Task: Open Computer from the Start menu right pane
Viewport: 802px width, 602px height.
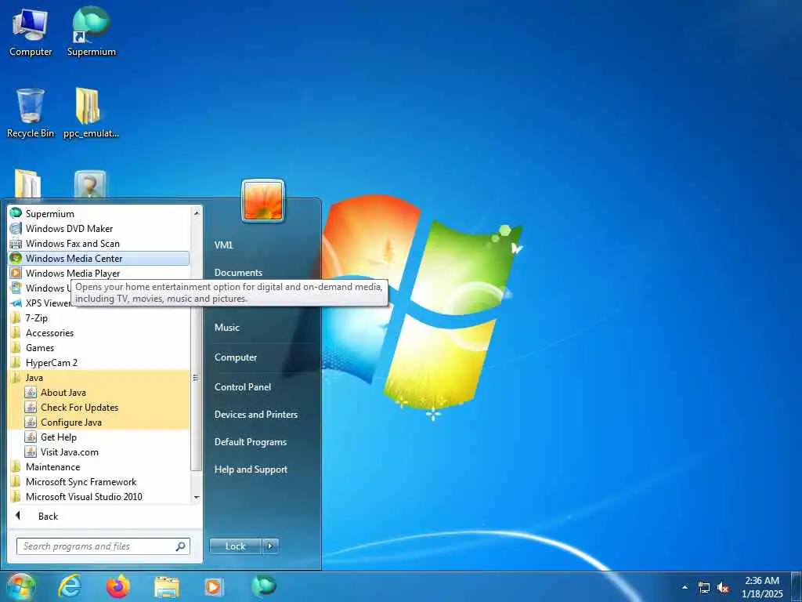Action: 235,357
